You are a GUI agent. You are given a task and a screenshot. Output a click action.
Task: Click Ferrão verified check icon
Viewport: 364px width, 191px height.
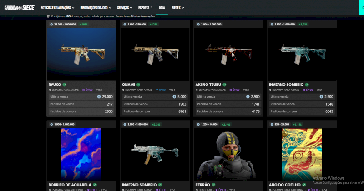213,185
